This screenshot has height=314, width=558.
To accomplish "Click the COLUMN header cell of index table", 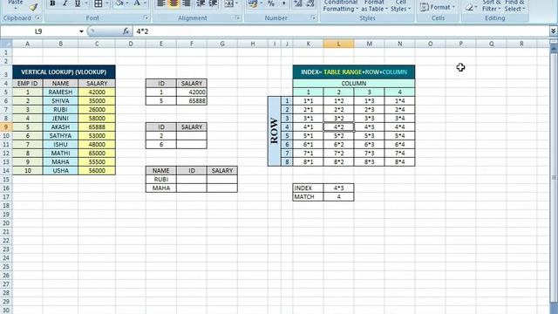I will pos(354,84).
